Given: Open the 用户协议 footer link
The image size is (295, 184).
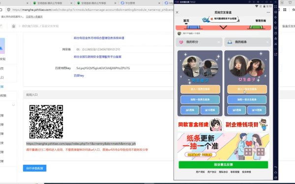Looking at the screenshot, I should pyautogui.click(x=212, y=172).
